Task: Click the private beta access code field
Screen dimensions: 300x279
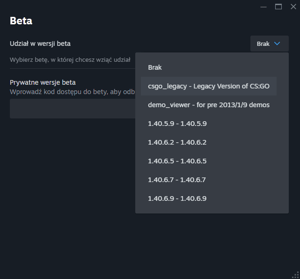Action: click(73, 109)
